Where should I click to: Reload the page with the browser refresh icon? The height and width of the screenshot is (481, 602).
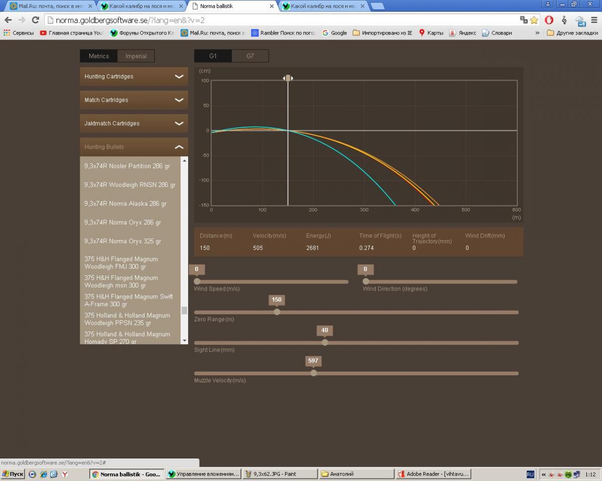pyautogui.click(x=35, y=20)
